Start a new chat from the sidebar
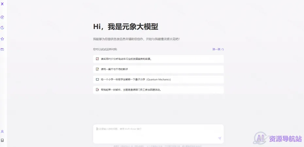Screen dimensions: 304x147 pyautogui.click(x=2, y=17)
